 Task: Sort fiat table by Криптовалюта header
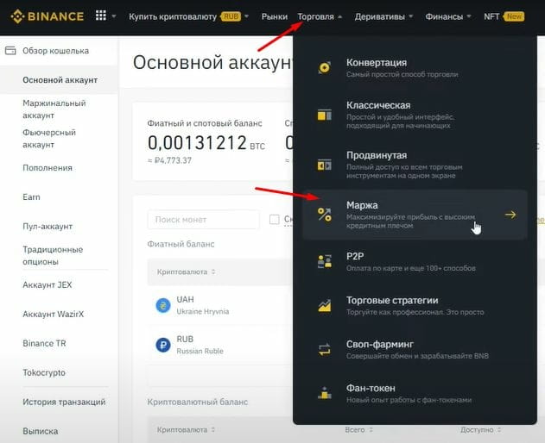(x=187, y=271)
